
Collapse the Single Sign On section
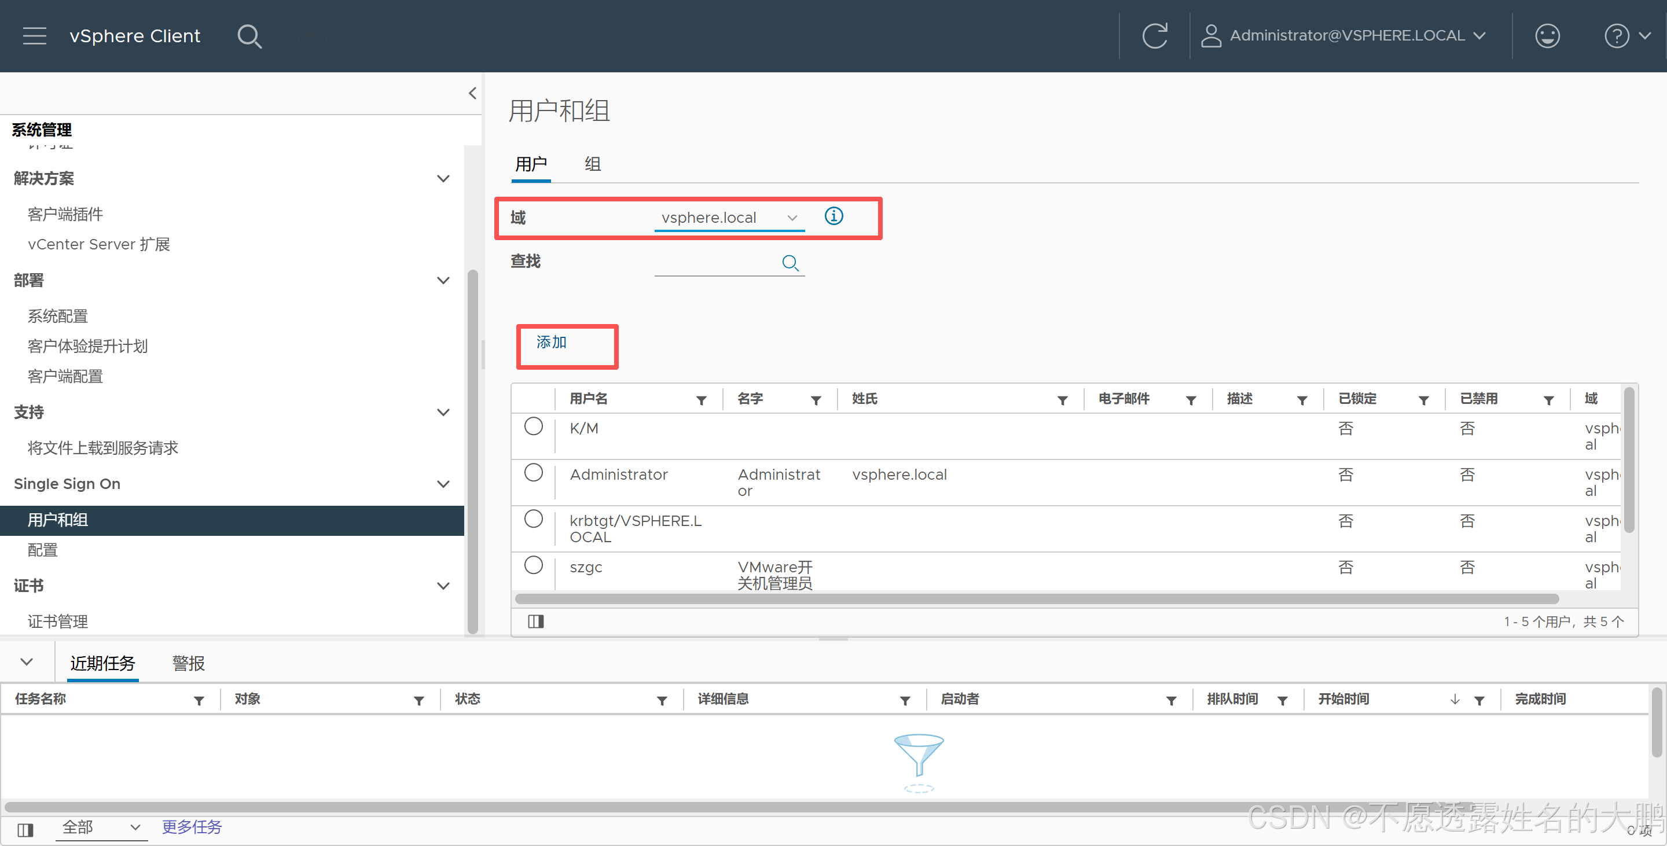click(443, 484)
